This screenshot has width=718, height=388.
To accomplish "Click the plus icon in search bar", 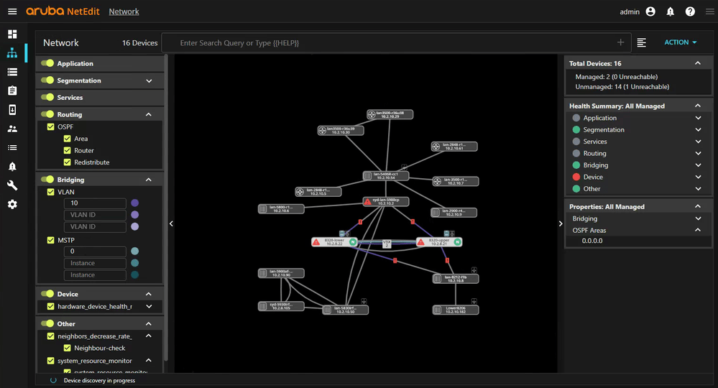I will click(x=621, y=43).
